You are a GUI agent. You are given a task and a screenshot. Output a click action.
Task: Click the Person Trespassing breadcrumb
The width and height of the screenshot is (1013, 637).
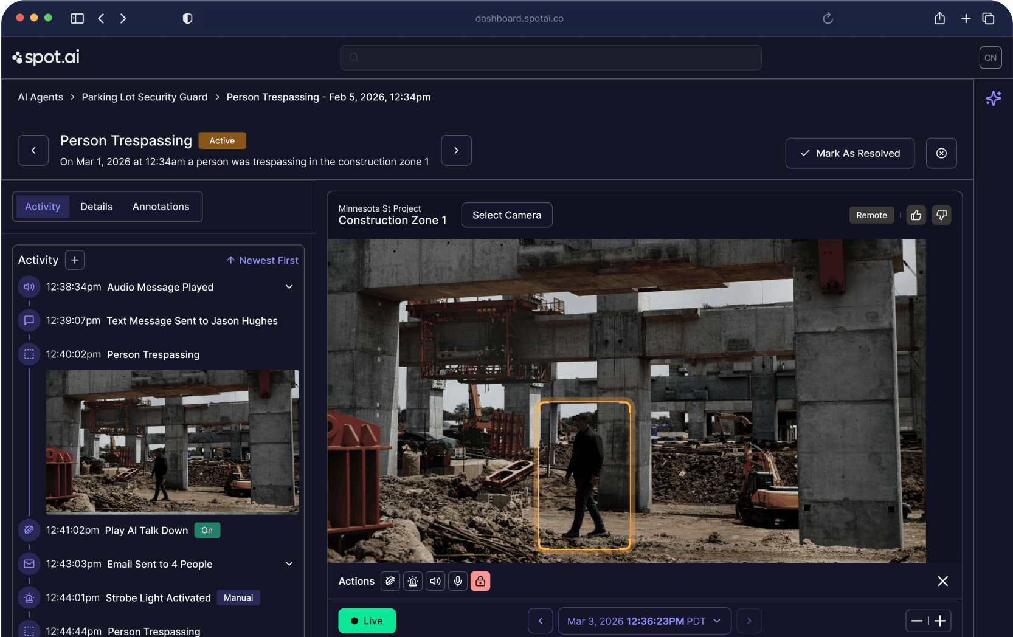click(328, 97)
